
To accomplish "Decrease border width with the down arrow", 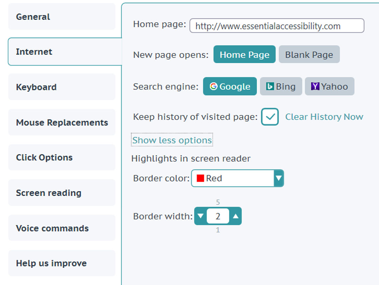I will pos(200,216).
